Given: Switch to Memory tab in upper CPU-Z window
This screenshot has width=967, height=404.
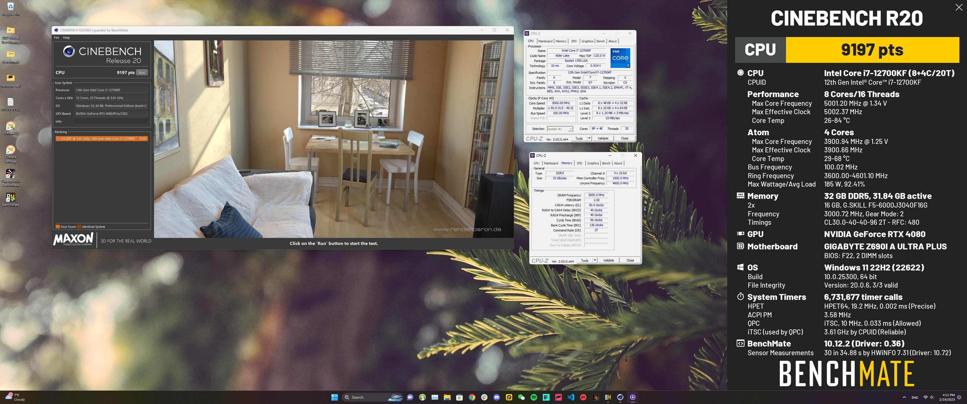Looking at the screenshot, I should (561, 41).
